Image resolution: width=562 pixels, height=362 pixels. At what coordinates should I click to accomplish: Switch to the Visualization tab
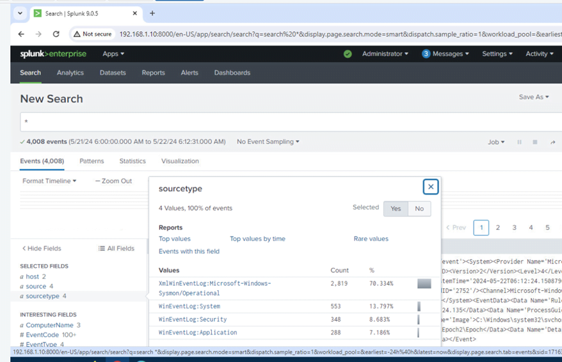click(x=180, y=161)
